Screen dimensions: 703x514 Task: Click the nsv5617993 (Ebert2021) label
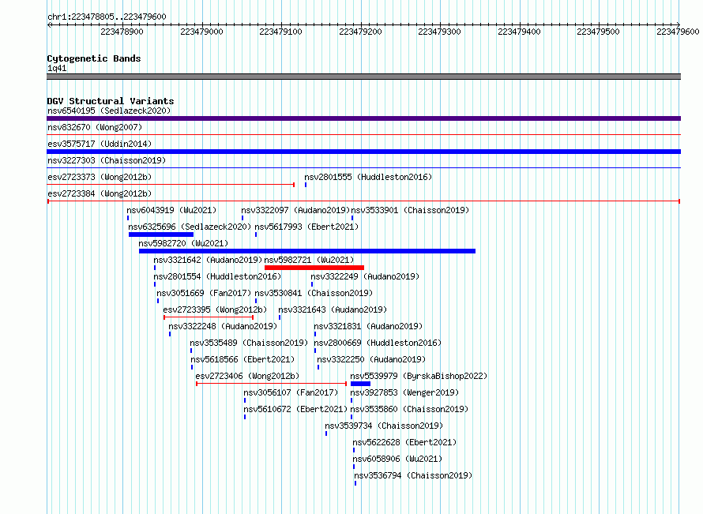306,227
